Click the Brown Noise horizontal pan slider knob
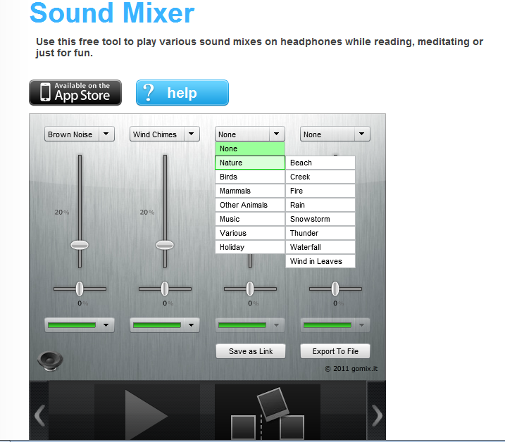 [80, 289]
